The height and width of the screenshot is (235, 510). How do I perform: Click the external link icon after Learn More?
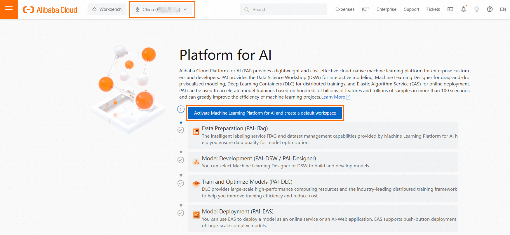(x=348, y=97)
